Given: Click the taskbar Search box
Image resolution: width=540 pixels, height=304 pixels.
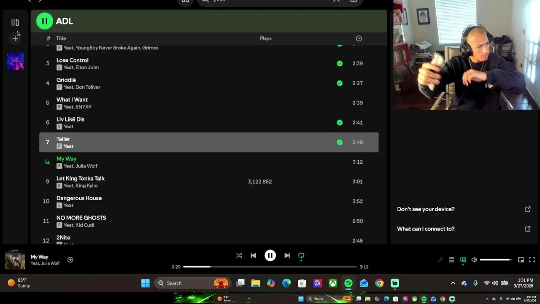Looking at the screenshot, I should click(x=192, y=283).
